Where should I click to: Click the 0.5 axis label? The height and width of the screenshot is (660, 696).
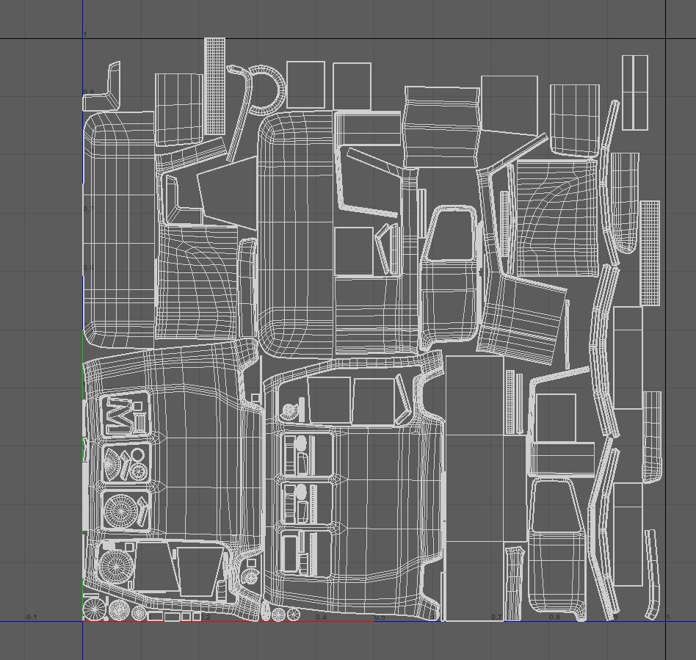coord(380,617)
